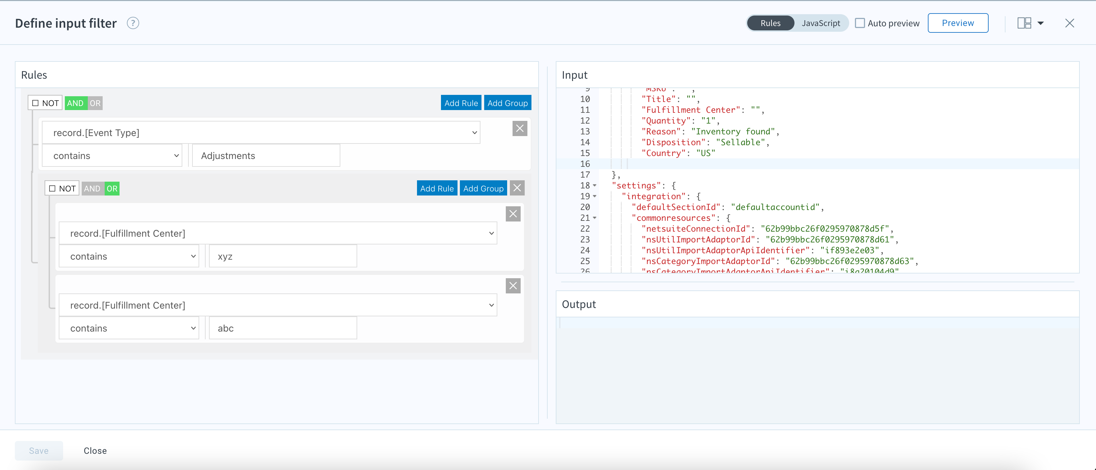Remove the xyz Fulfillment Center rule
This screenshot has width=1096, height=470.
[513, 214]
